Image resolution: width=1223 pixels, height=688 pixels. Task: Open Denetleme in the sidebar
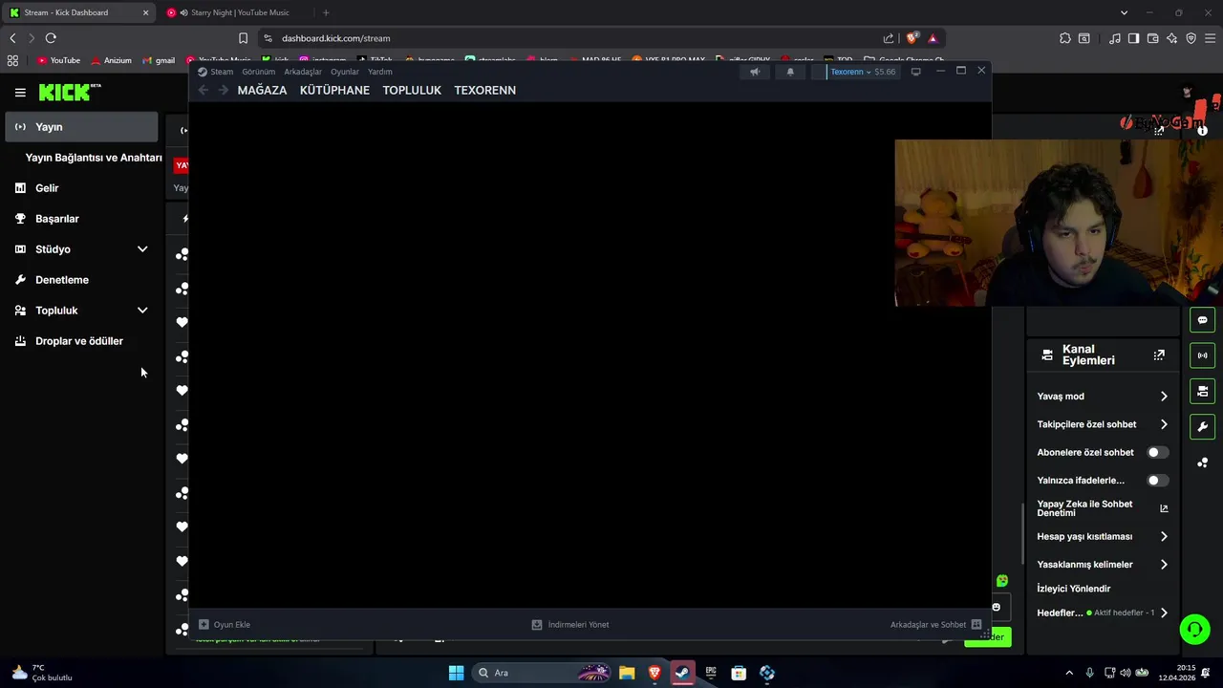[62, 280]
